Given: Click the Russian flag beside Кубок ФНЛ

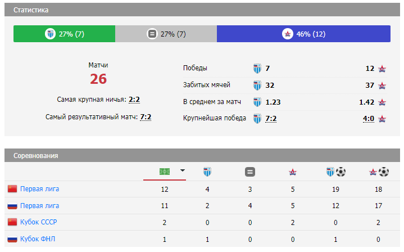Looking at the screenshot, I should [x=12, y=239].
